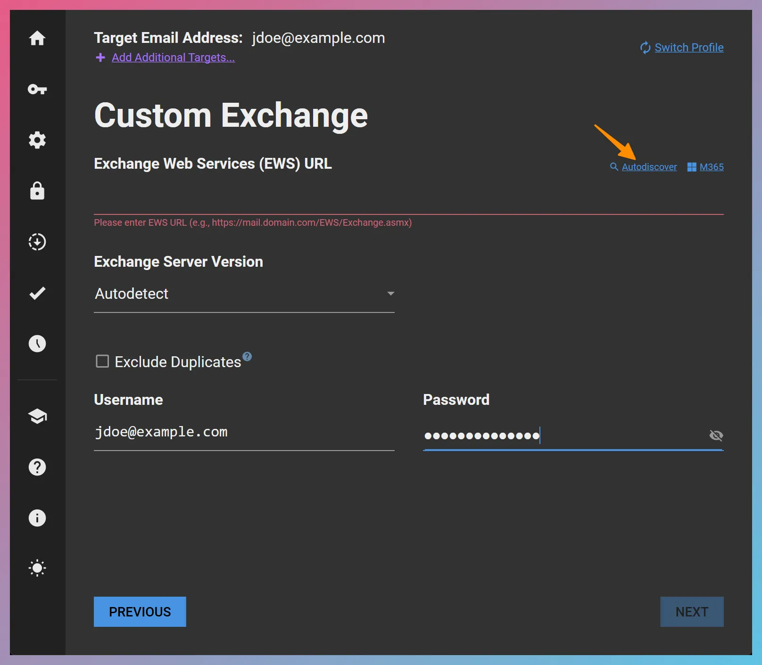Click the home icon in sidebar
762x665 pixels.
click(37, 39)
